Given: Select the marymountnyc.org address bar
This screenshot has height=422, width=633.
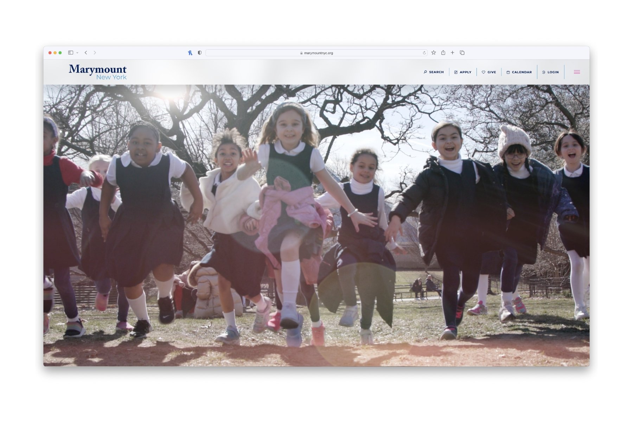Looking at the screenshot, I should click(x=316, y=53).
